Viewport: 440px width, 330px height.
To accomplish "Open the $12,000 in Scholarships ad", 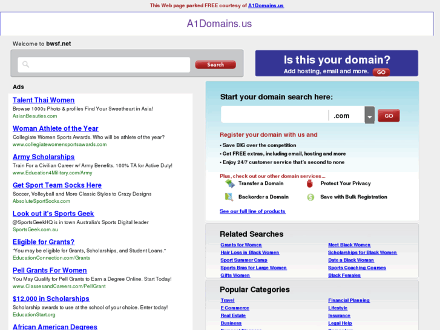I will click(51, 299).
